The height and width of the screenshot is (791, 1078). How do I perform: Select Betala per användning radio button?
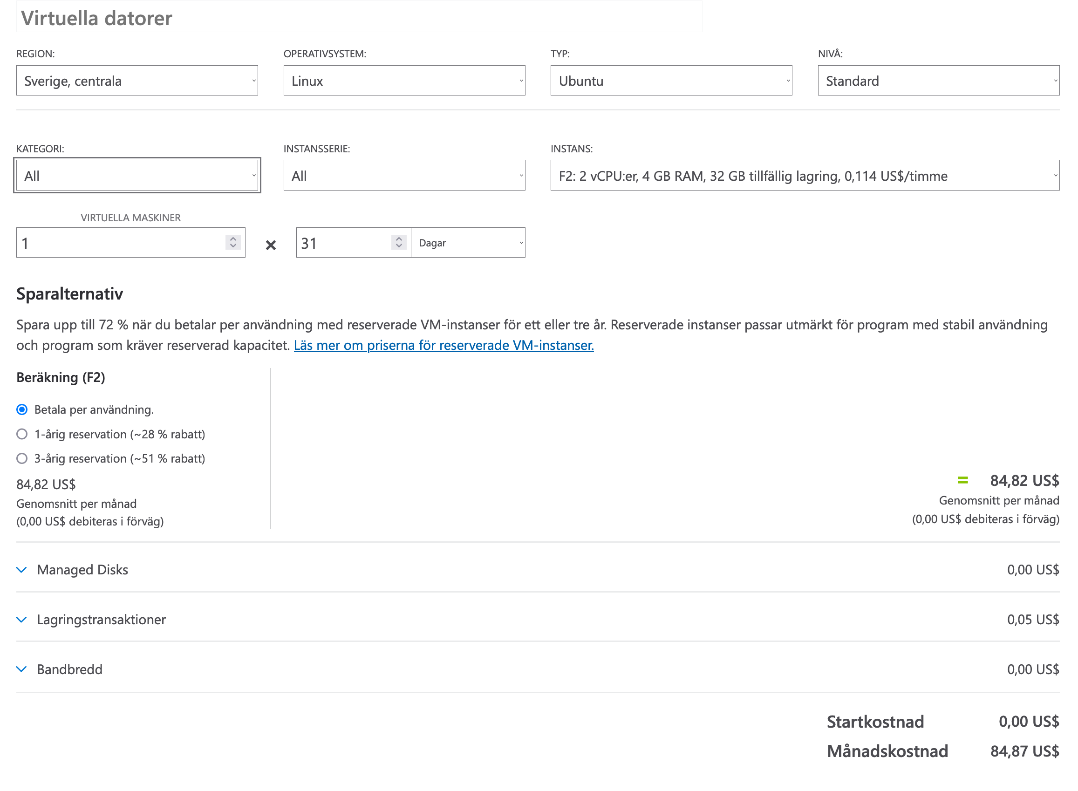[22, 409]
